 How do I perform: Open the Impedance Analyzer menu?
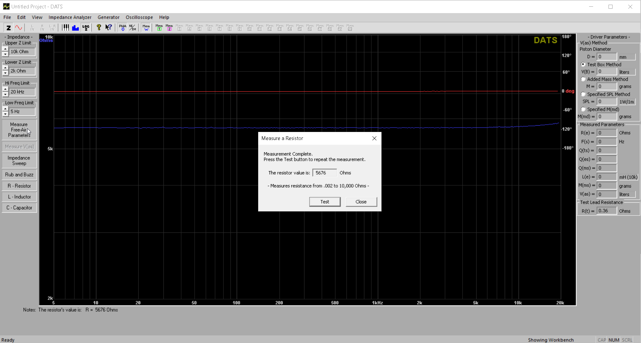pyautogui.click(x=70, y=17)
